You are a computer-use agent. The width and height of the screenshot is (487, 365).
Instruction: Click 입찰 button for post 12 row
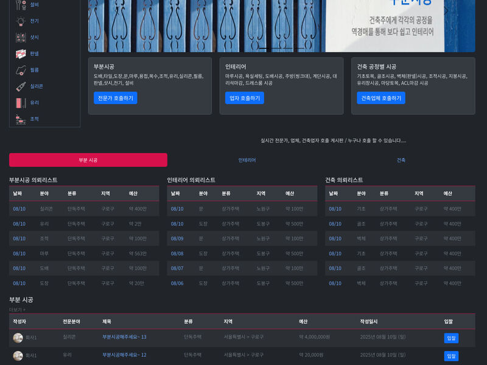pos(451,356)
